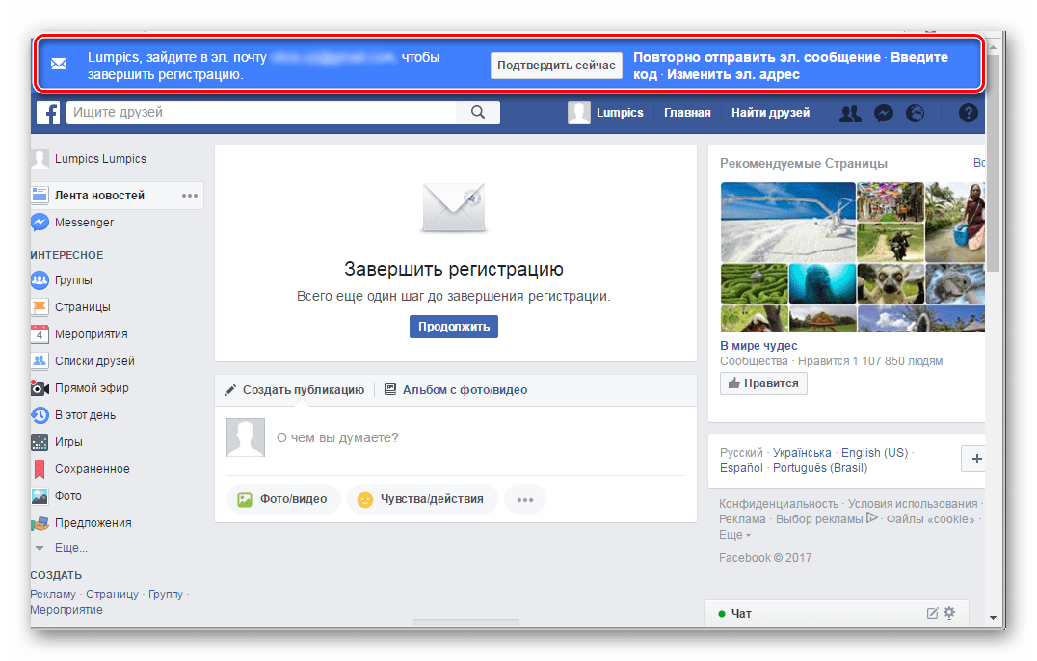This screenshot has height=661, width=1037.
Task: Click the plus button to add language
Action: pos(973,459)
